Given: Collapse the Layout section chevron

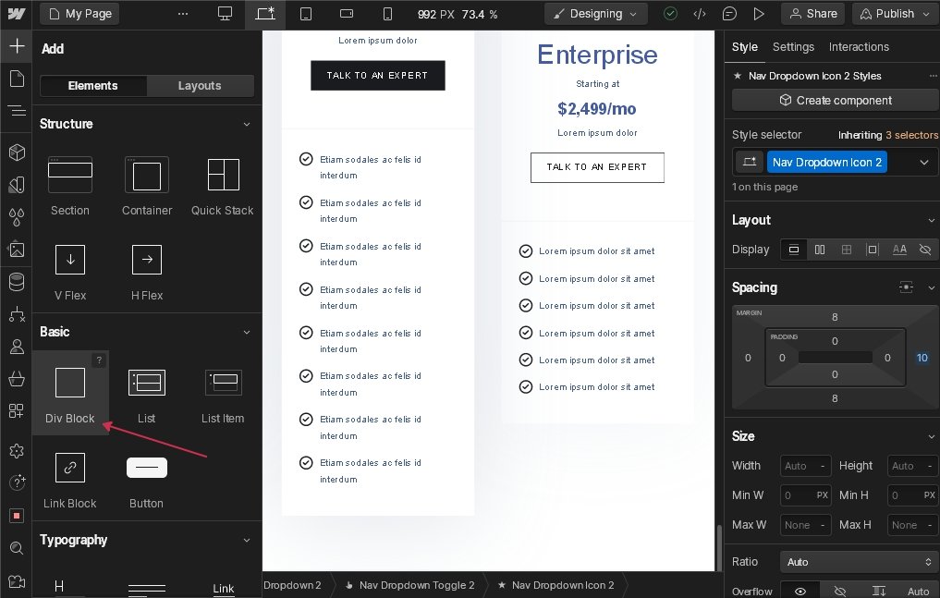Looking at the screenshot, I should point(931,221).
